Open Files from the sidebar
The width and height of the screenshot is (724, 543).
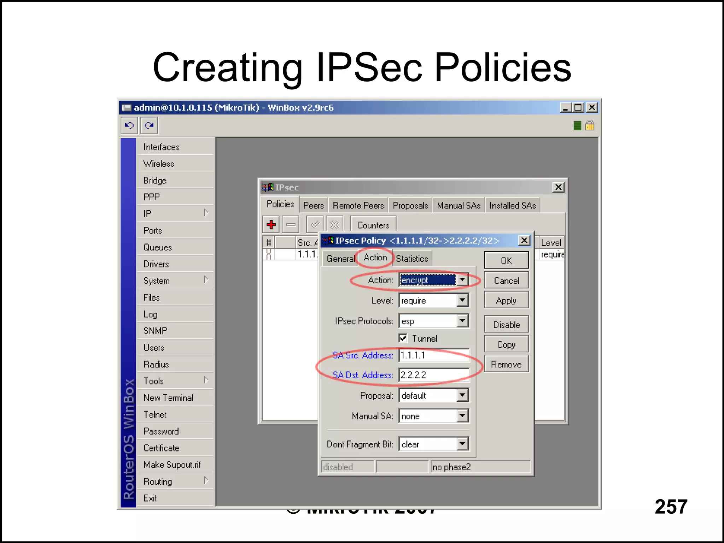pos(175,297)
